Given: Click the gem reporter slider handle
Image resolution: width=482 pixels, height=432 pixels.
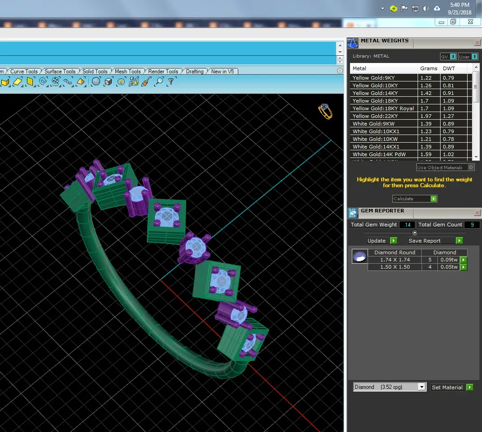Looking at the screenshot, I should click(415, 233).
